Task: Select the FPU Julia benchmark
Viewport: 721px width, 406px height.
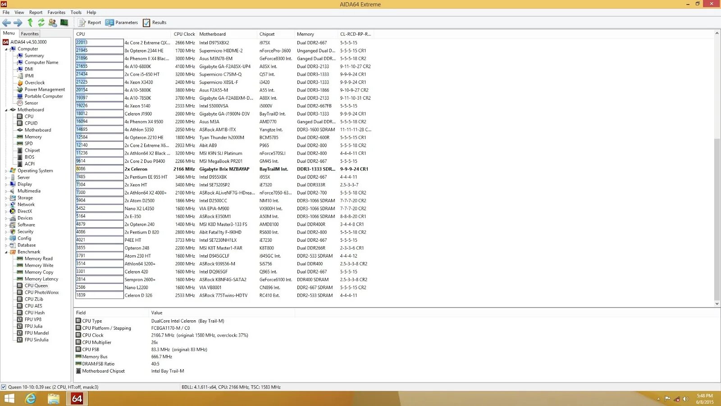Action: [33, 326]
